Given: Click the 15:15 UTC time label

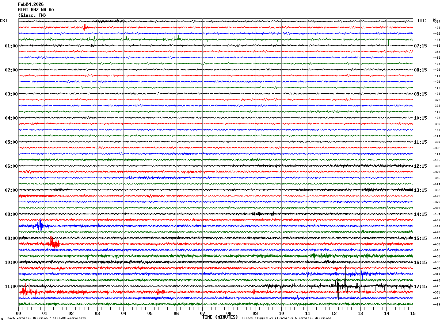Looking at the screenshot, I should (420, 238).
